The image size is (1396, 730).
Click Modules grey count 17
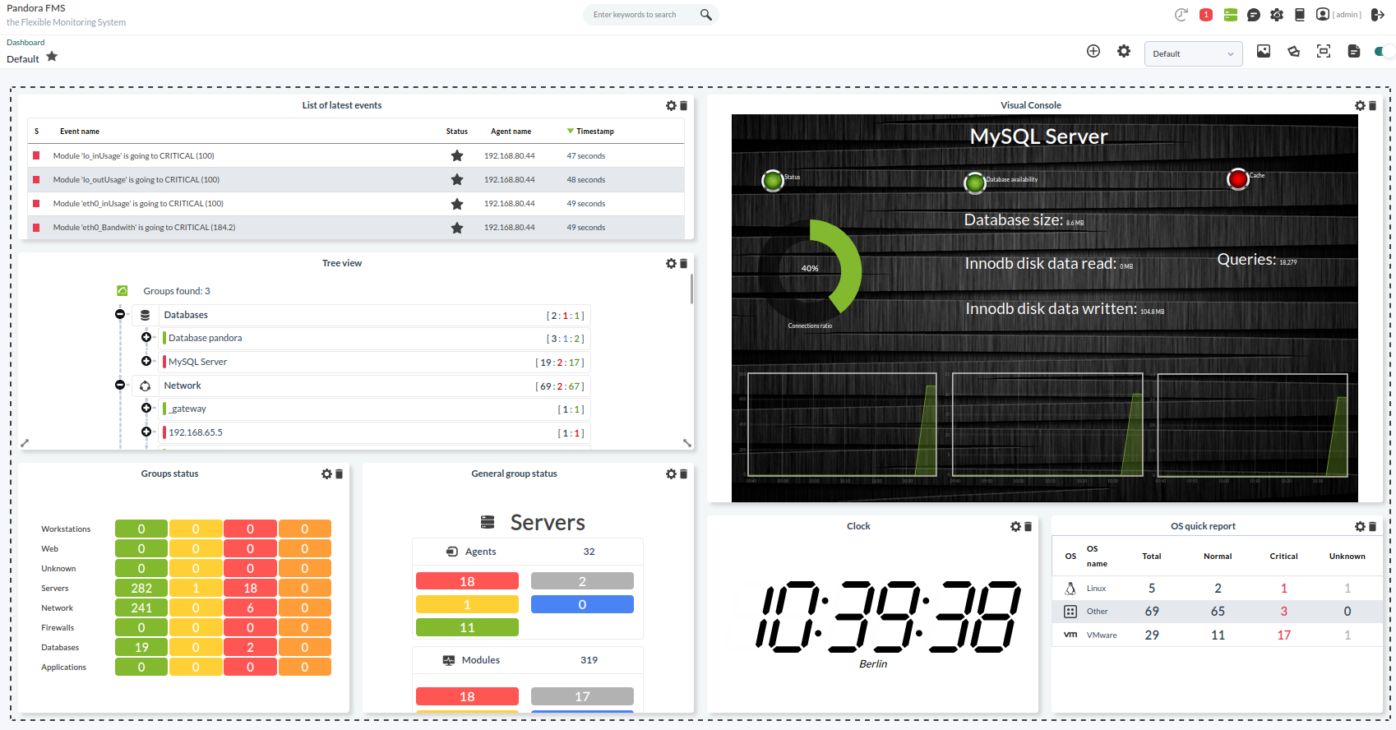pos(582,696)
